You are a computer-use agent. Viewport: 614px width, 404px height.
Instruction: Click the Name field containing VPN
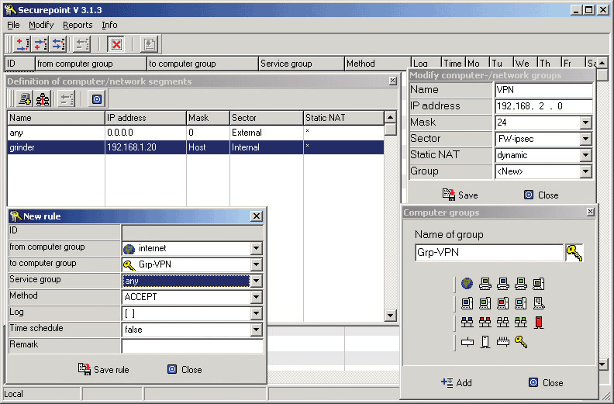[x=543, y=90]
